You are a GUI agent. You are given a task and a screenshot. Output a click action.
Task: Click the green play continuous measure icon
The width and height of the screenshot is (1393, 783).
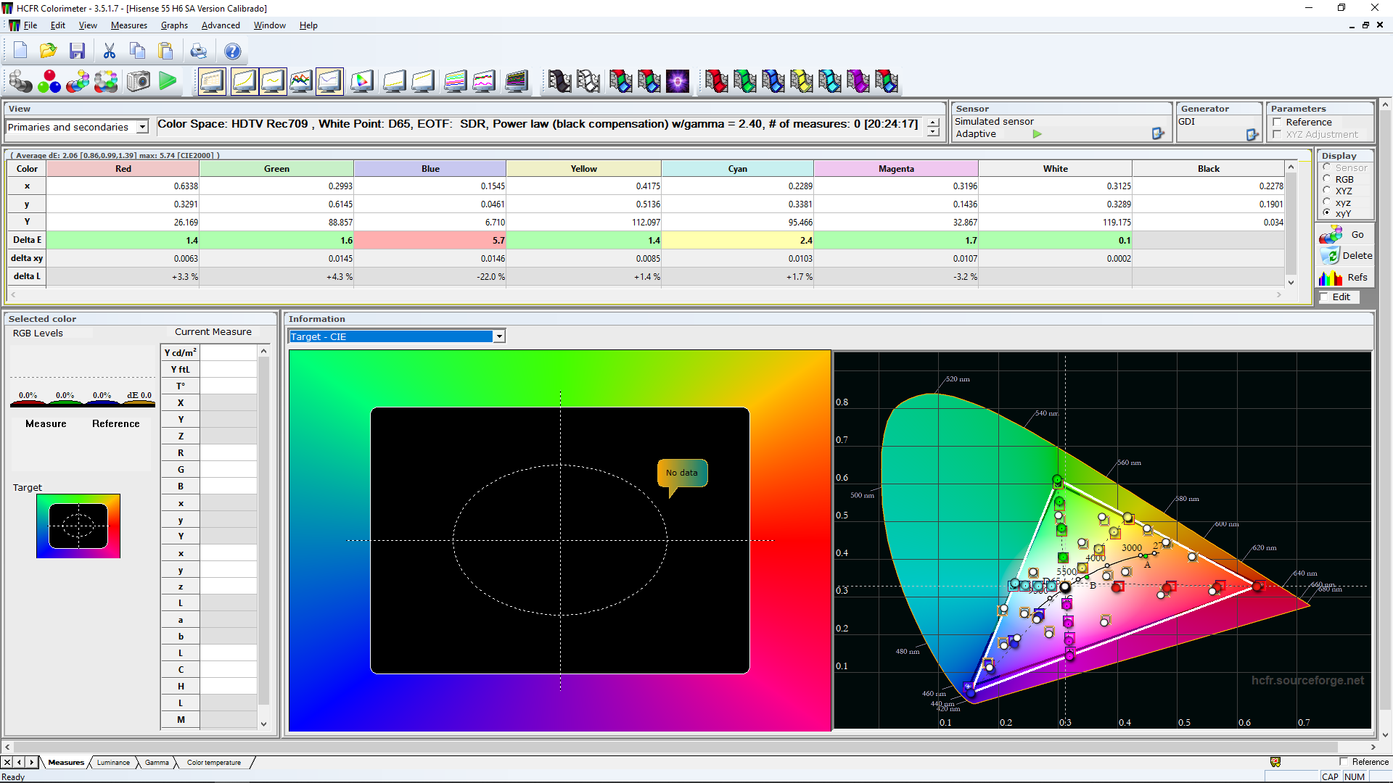click(168, 81)
